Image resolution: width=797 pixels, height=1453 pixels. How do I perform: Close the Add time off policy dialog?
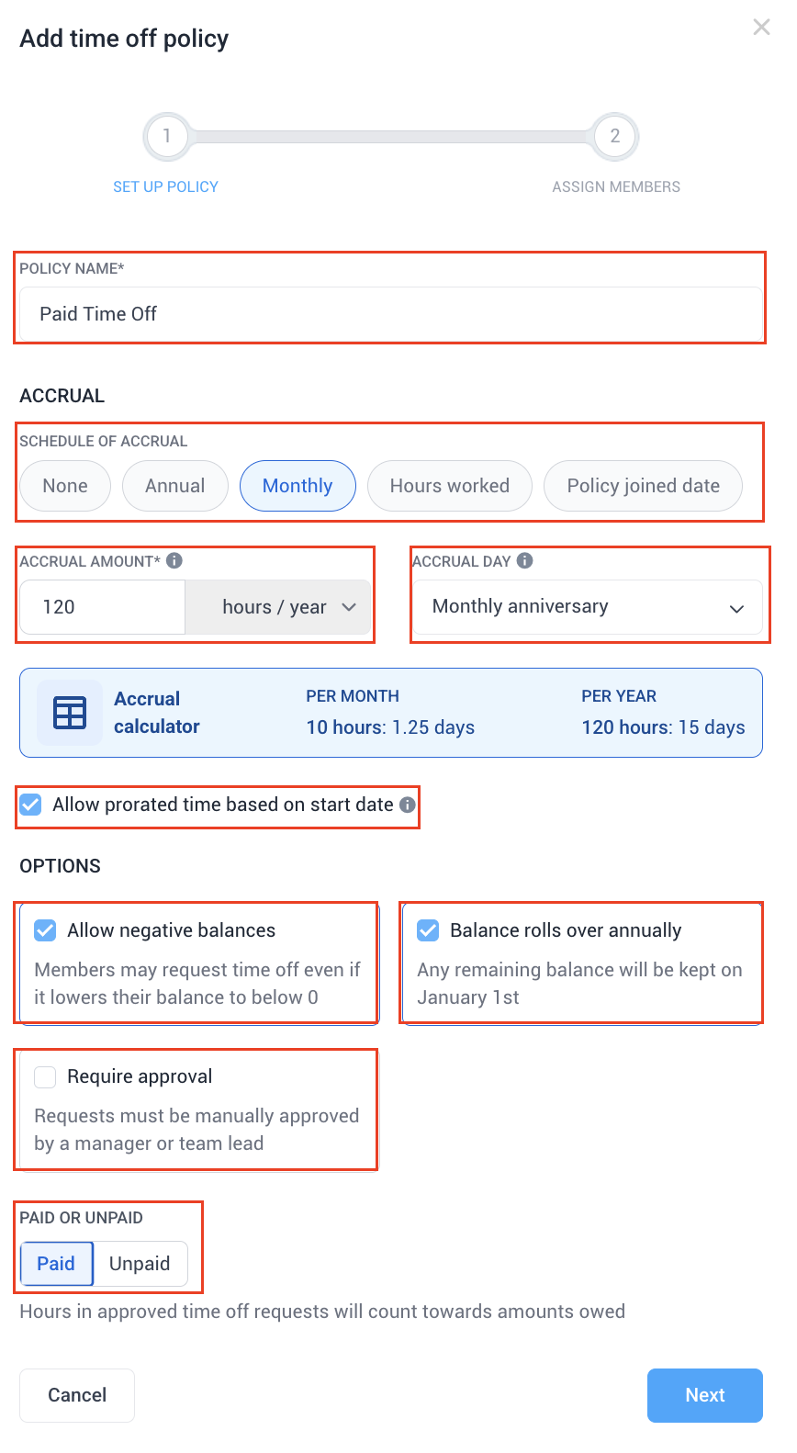761,28
